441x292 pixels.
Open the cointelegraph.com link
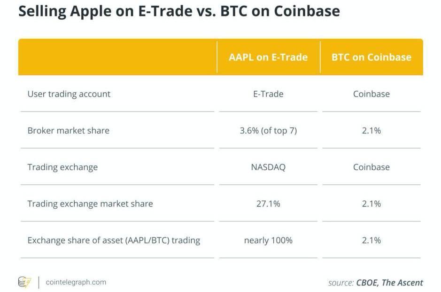pos(76,282)
